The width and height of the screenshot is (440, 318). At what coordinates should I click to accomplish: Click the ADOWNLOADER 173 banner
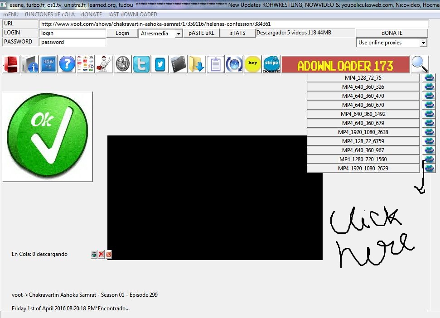click(x=345, y=65)
